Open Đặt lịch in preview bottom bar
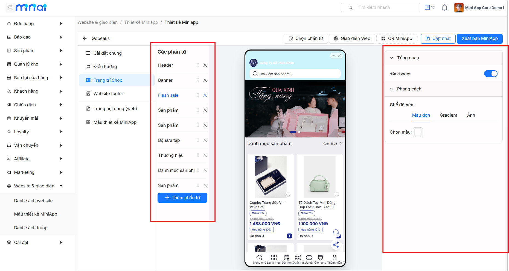 tap(287, 260)
